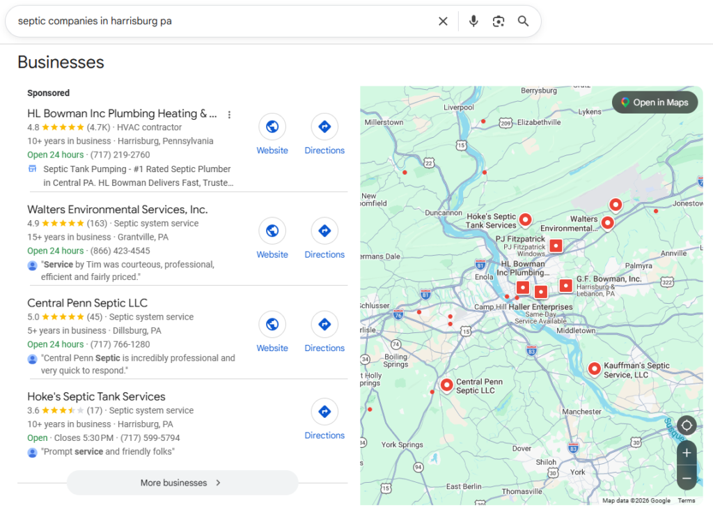Open HL Bowman's website via the globe icon
Viewport: 713px width, 512px height.
(272, 127)
